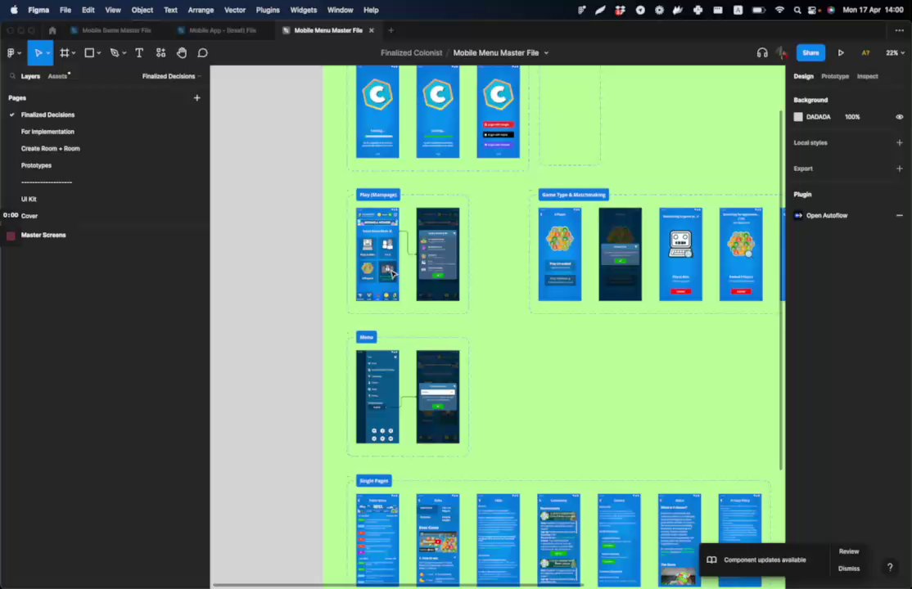Screen dimensions: 912x589
Task: Click the Present play icon
Action: (x=841, y=53)
